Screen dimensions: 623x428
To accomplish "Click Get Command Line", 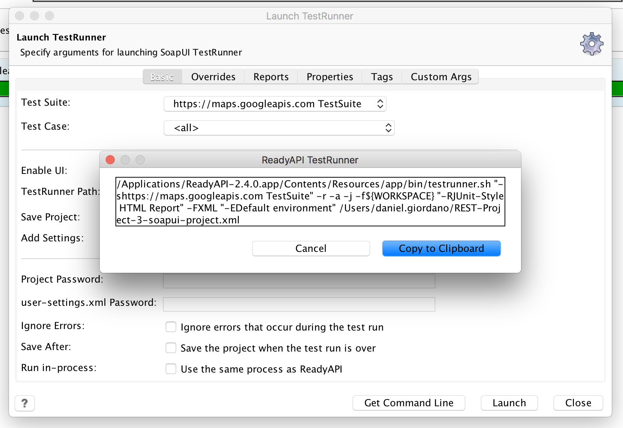I will 409,403.
